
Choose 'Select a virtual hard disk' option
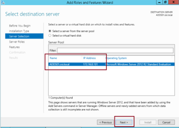[x=50, y=36]
